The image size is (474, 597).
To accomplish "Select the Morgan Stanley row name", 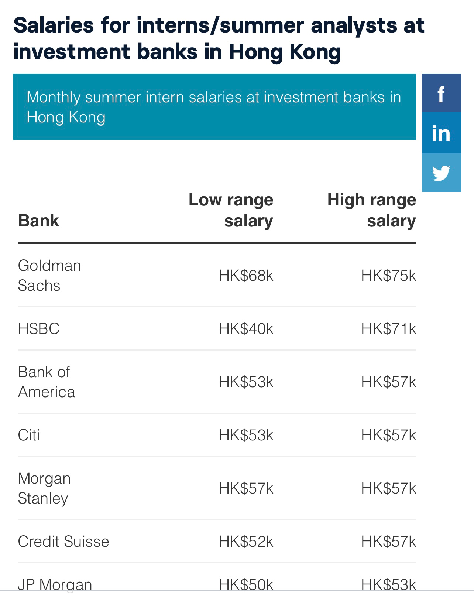I will pos(44,488).
